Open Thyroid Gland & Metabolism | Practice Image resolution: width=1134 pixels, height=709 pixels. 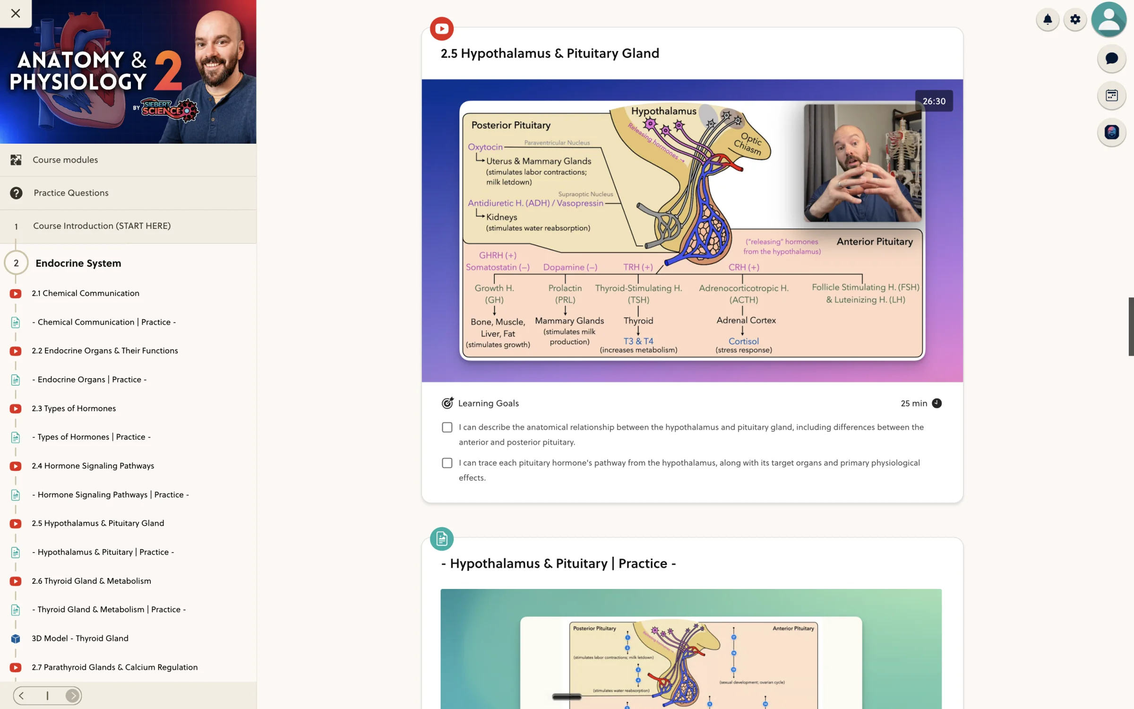point(109,609)
